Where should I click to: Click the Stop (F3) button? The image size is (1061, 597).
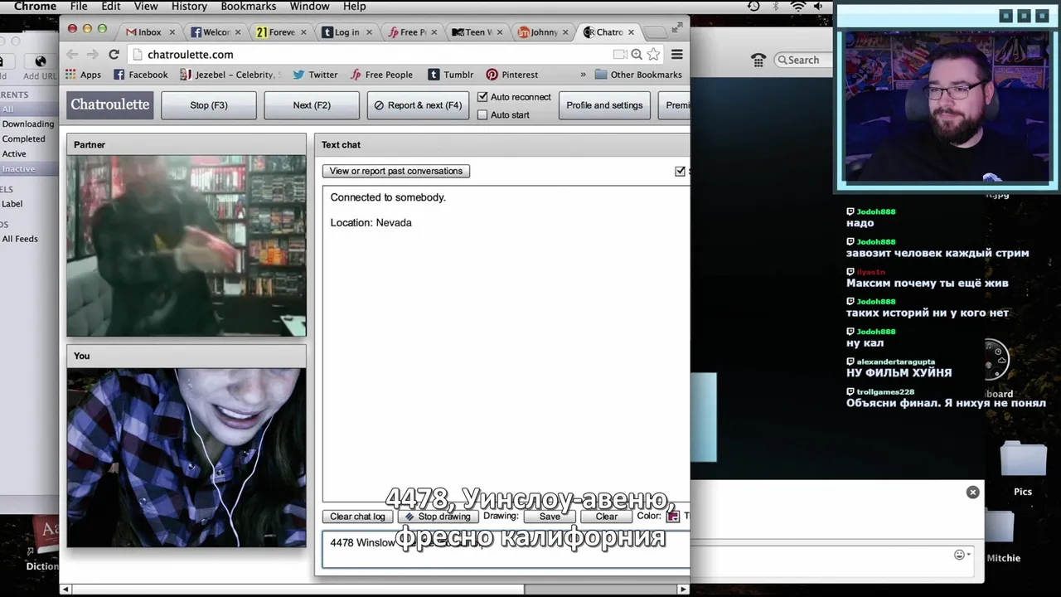coord(209,105)
